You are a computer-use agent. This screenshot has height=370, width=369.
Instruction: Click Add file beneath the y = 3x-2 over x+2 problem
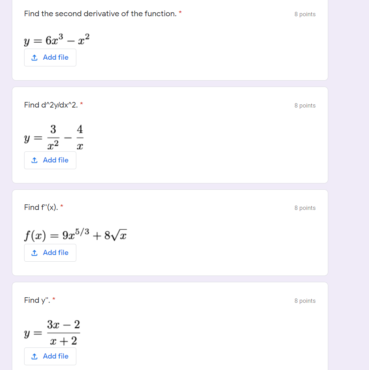(x=50, y=356)
